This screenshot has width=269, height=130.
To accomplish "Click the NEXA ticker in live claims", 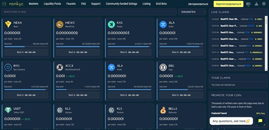I will click(x=248, y=66).
